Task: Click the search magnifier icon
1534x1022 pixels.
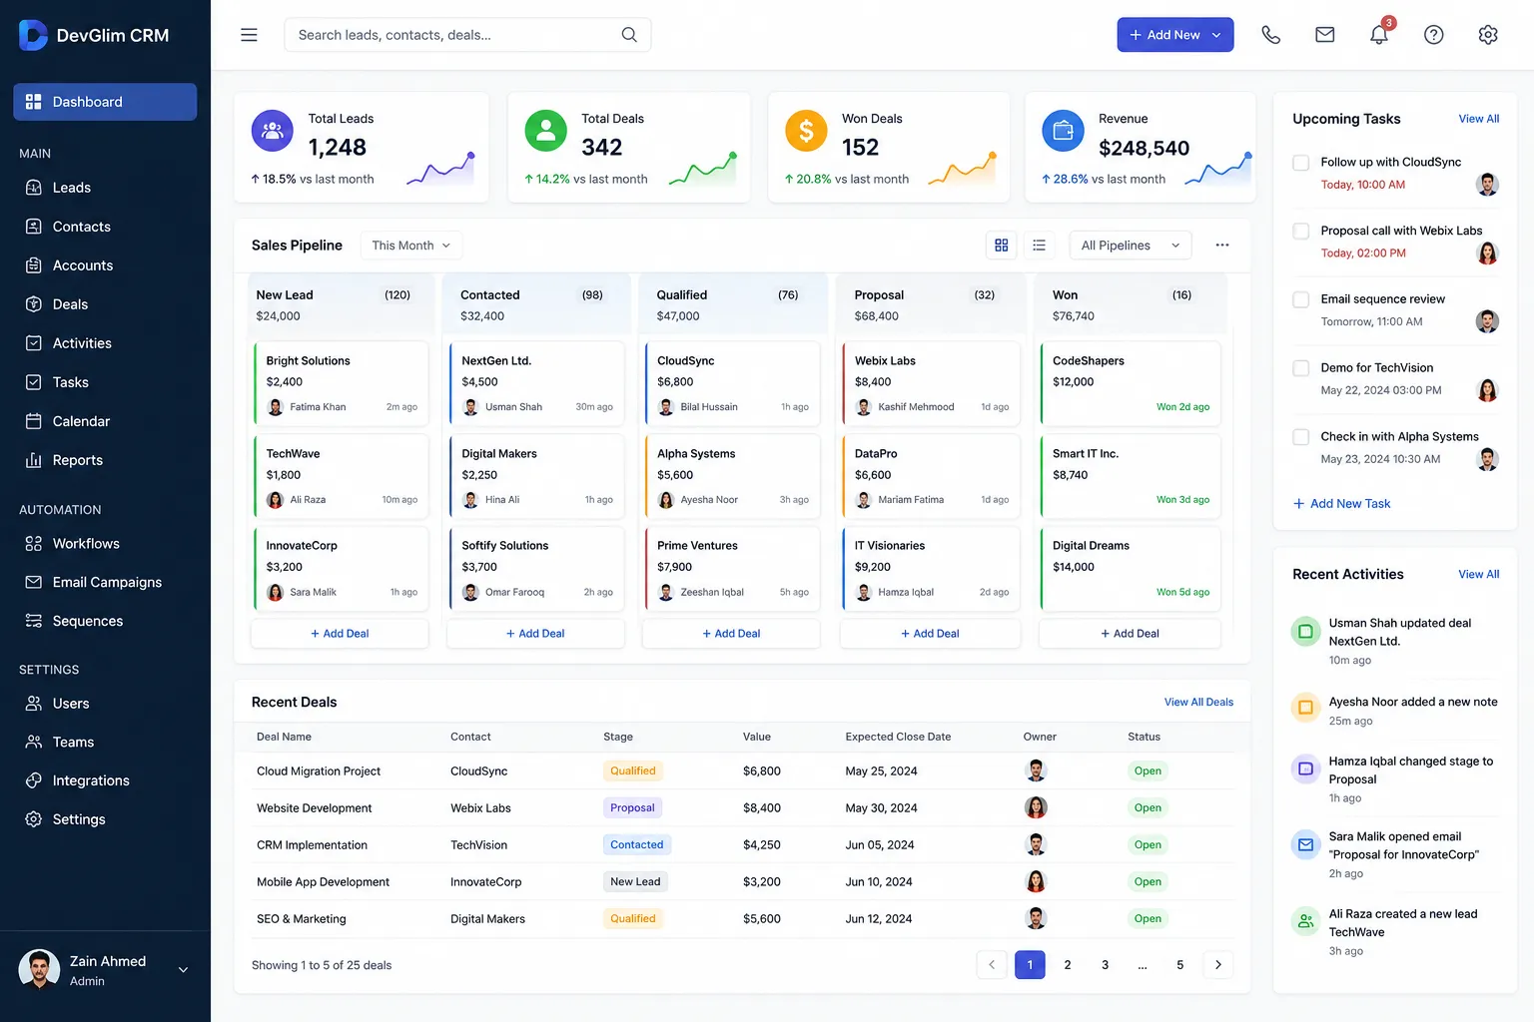Action: click(629, 35)
